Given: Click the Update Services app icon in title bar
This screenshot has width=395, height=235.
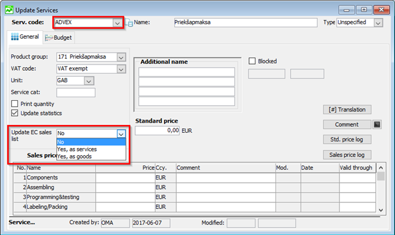Looking at the screenshot, I should pyautogui.click(x=9, y=10).
